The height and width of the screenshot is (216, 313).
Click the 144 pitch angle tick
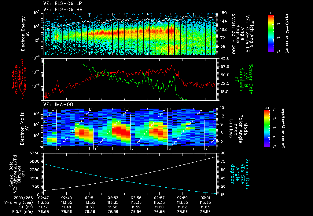[223, 21]
